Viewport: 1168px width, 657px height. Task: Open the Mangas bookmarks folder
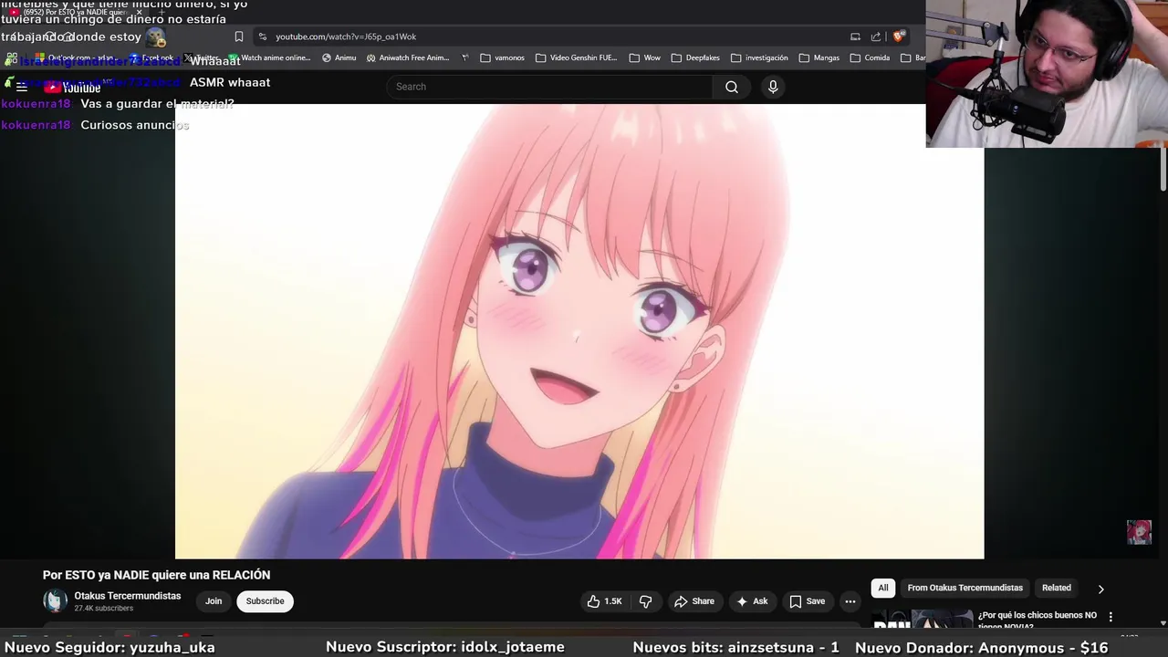click(819, 57)
